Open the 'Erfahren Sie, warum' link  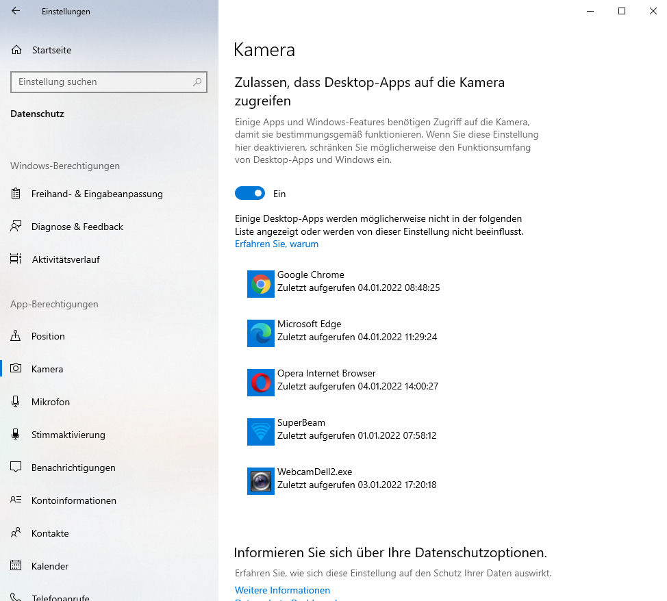click(x=276, y=244)
